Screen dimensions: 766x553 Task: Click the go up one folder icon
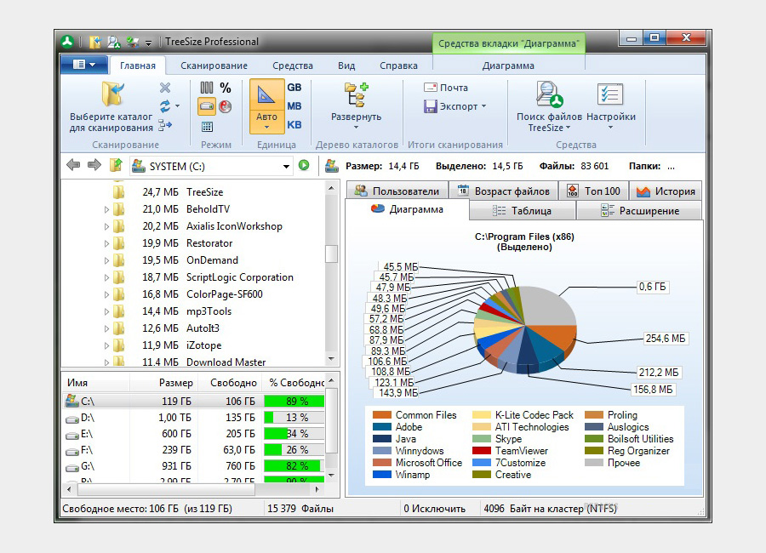pos(115,165)
